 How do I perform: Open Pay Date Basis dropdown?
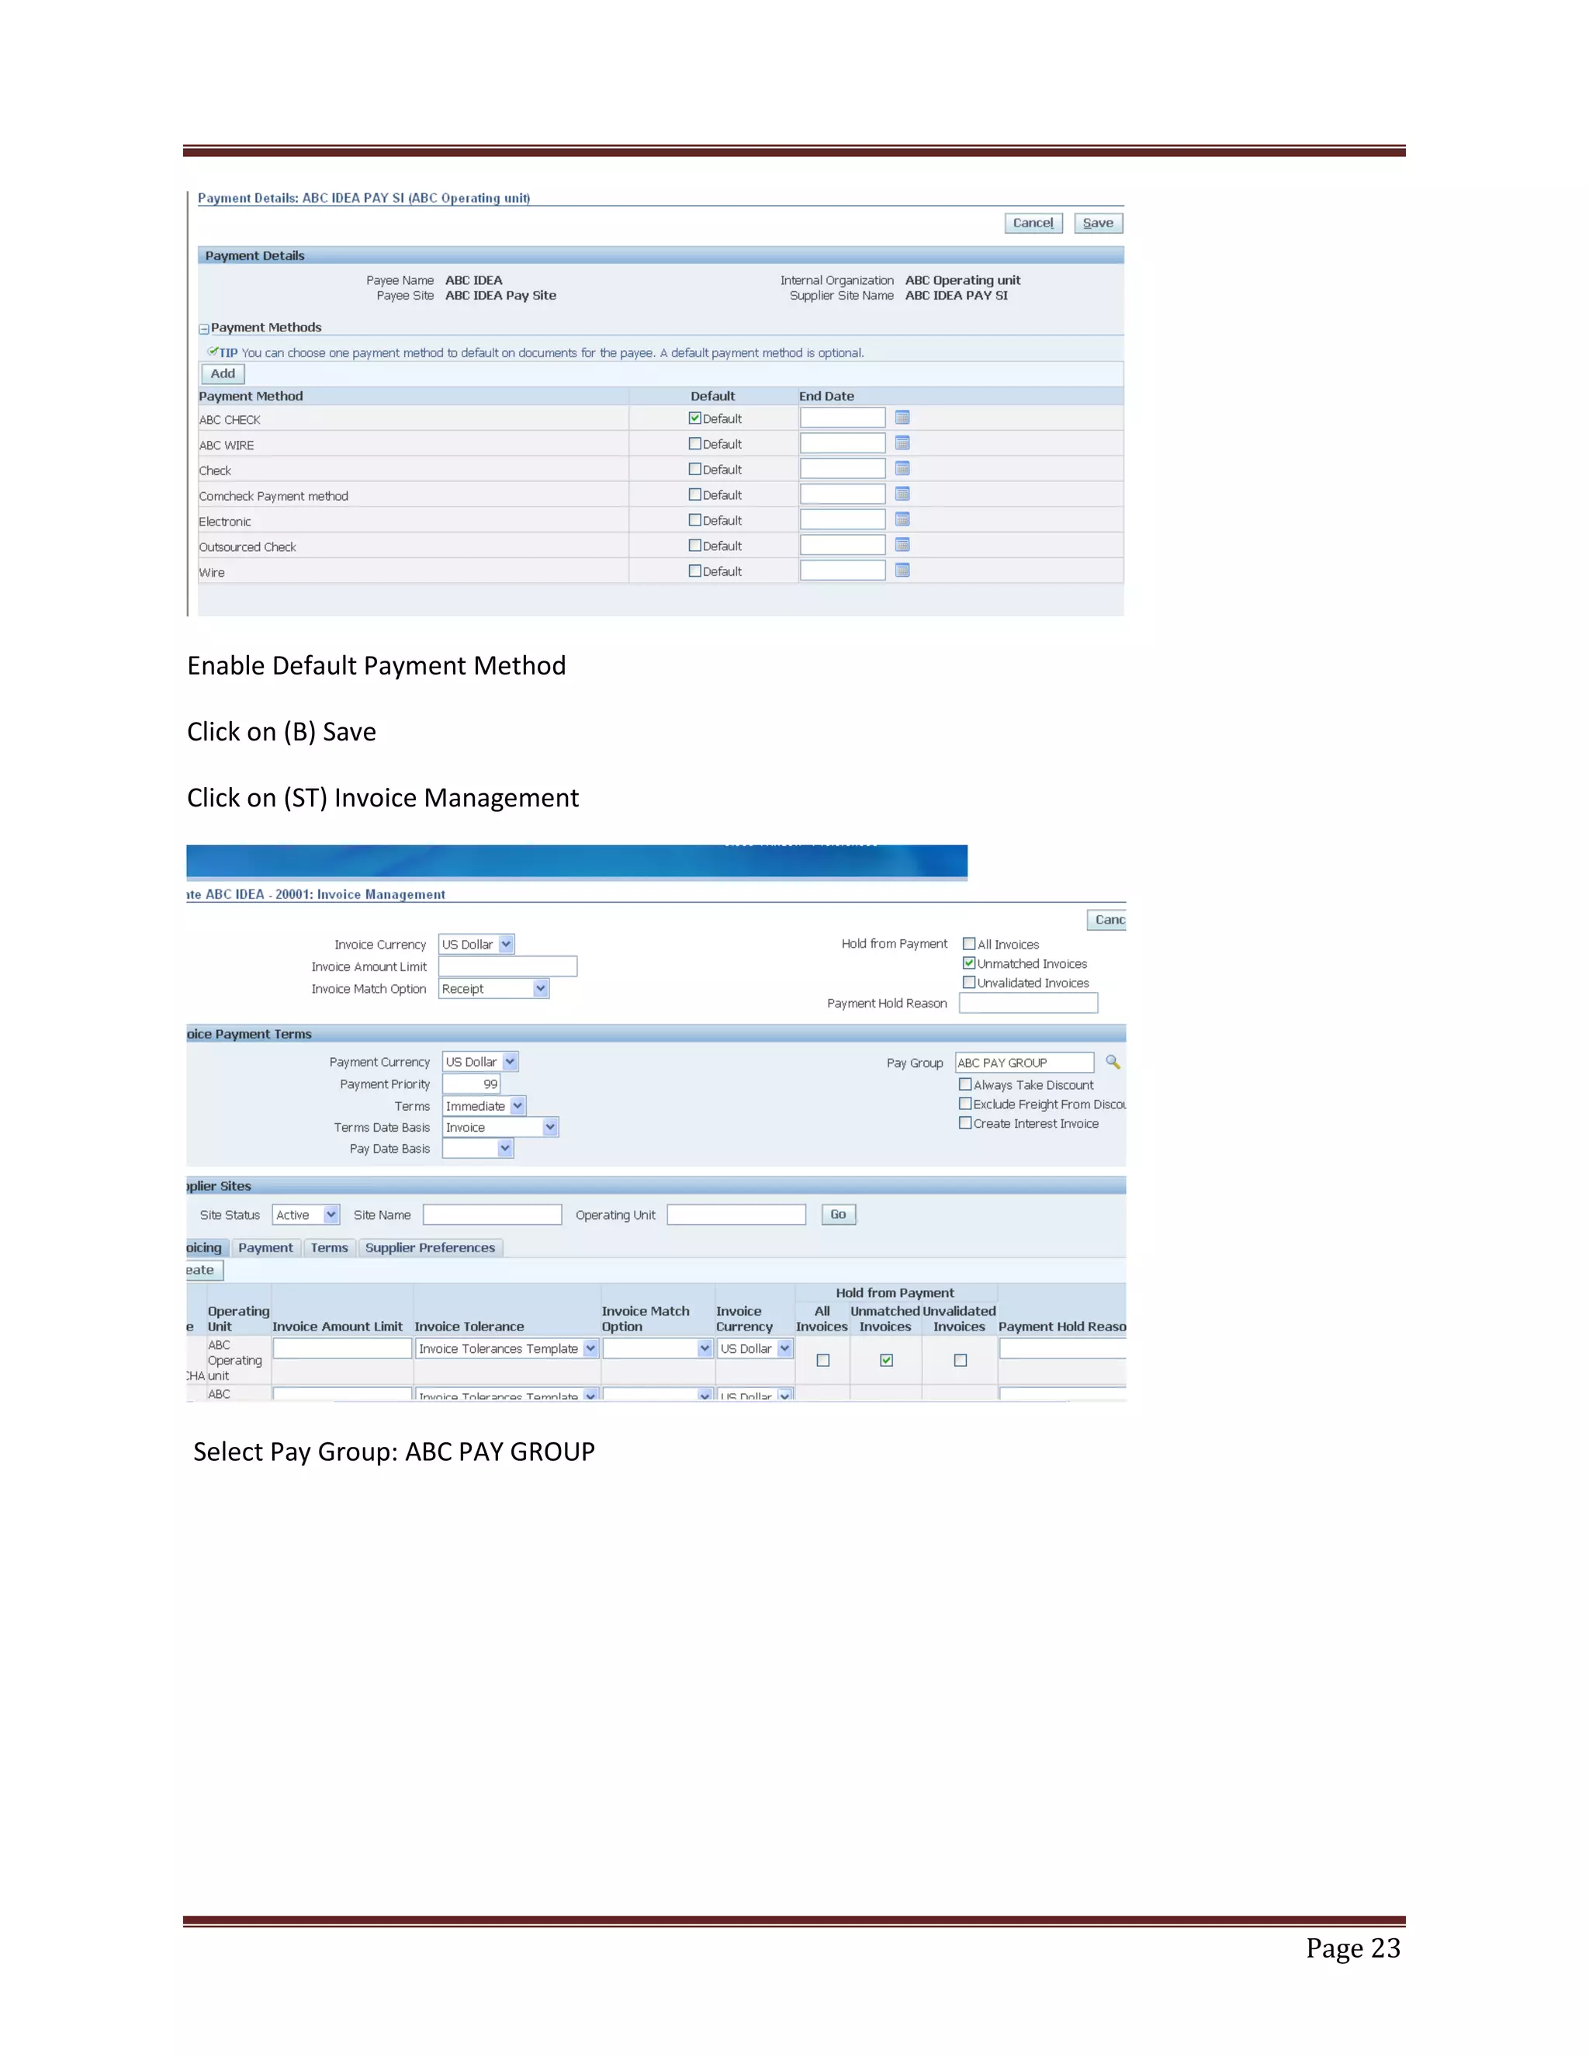(x=478, y=1148)
